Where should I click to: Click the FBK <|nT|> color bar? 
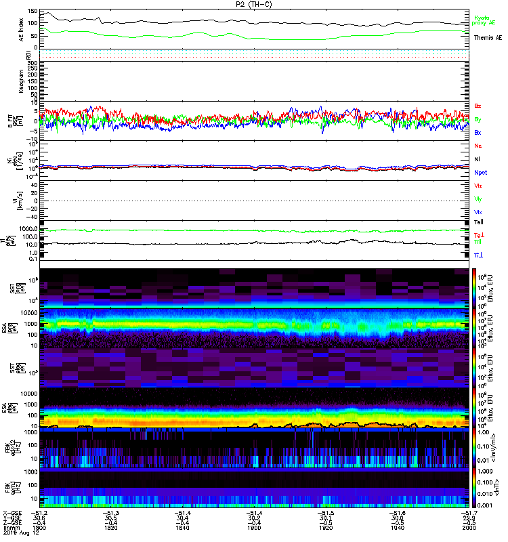[x=474, y=487]
